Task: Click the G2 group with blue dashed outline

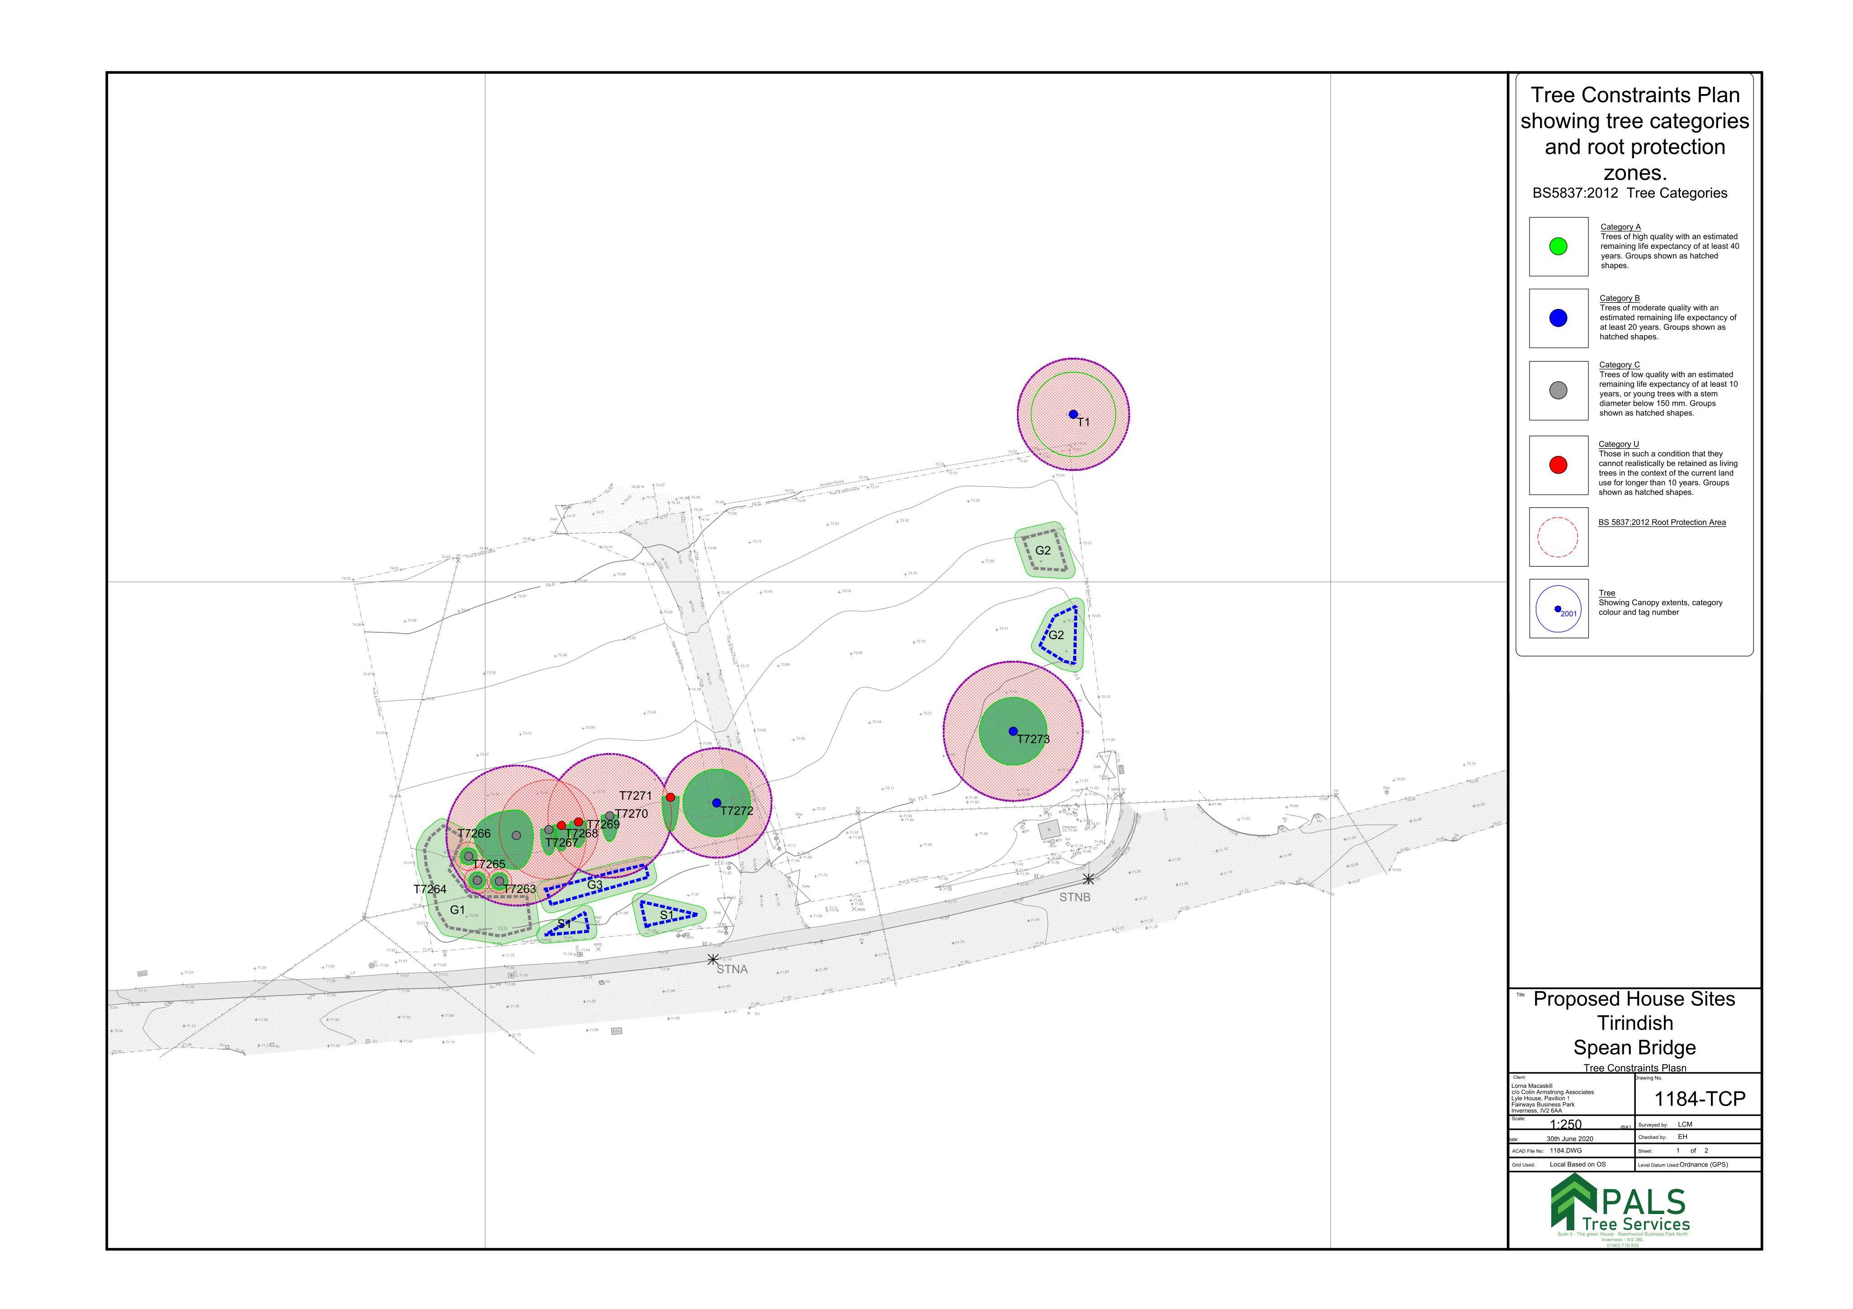Action: pyautogui.click(x=1059, y=634)
